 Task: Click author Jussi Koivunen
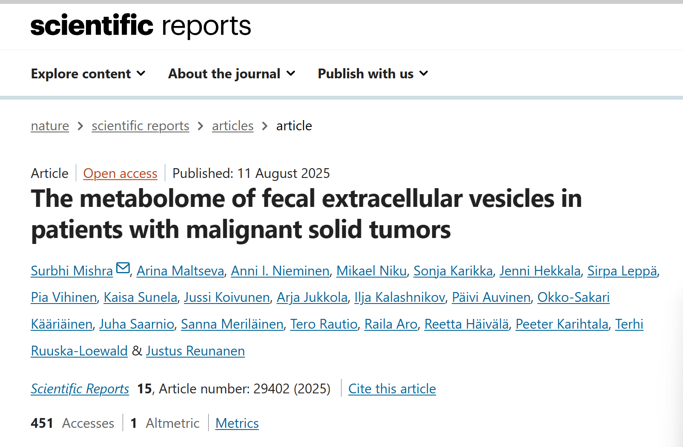[227, 298]
